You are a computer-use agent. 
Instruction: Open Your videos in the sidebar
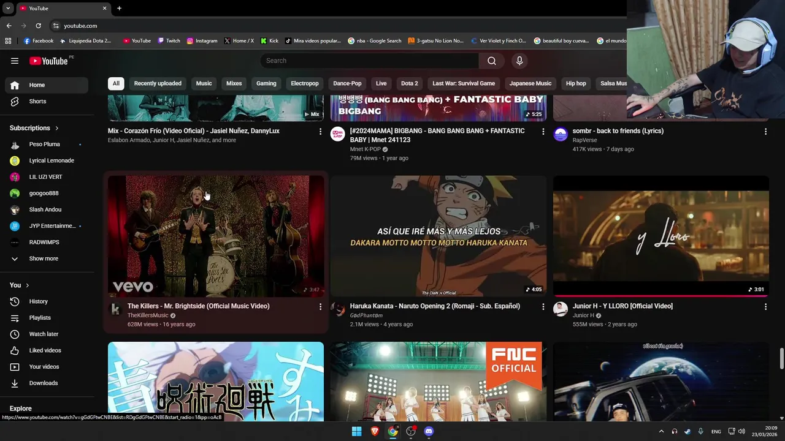tap(47, 367)
